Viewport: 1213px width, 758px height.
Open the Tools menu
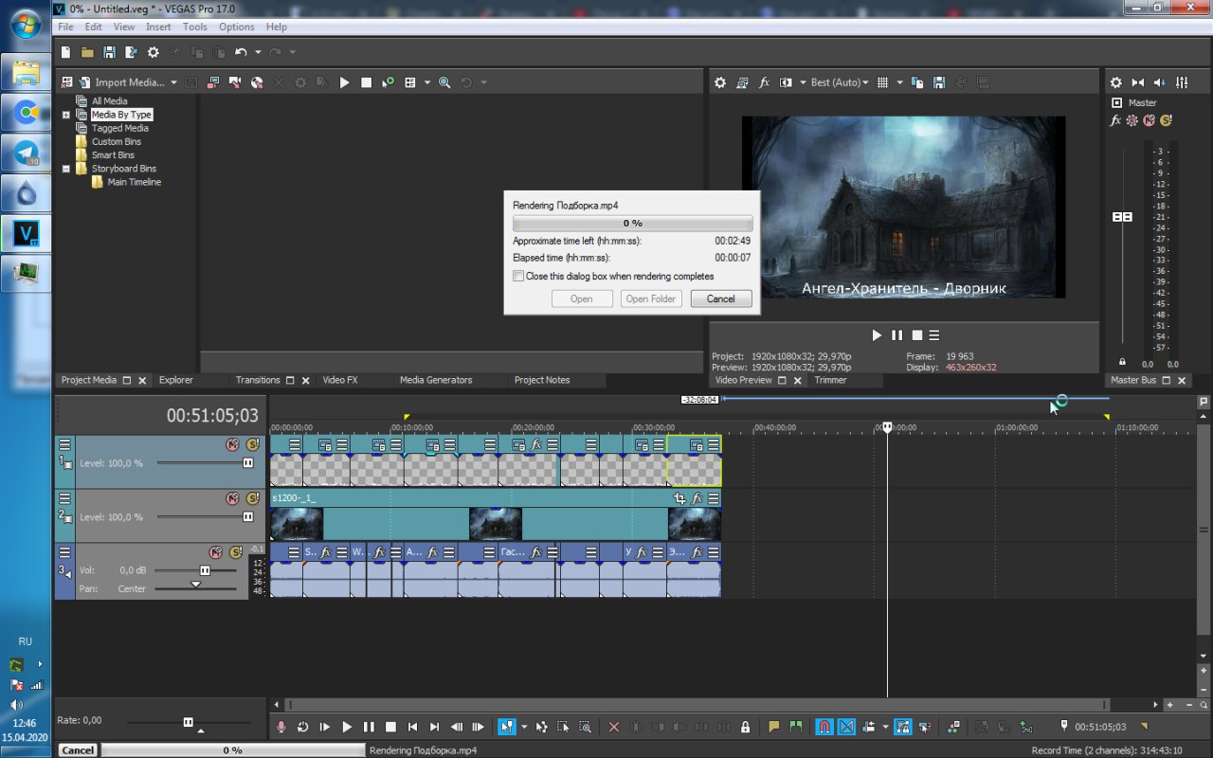[x=195, y=27]
